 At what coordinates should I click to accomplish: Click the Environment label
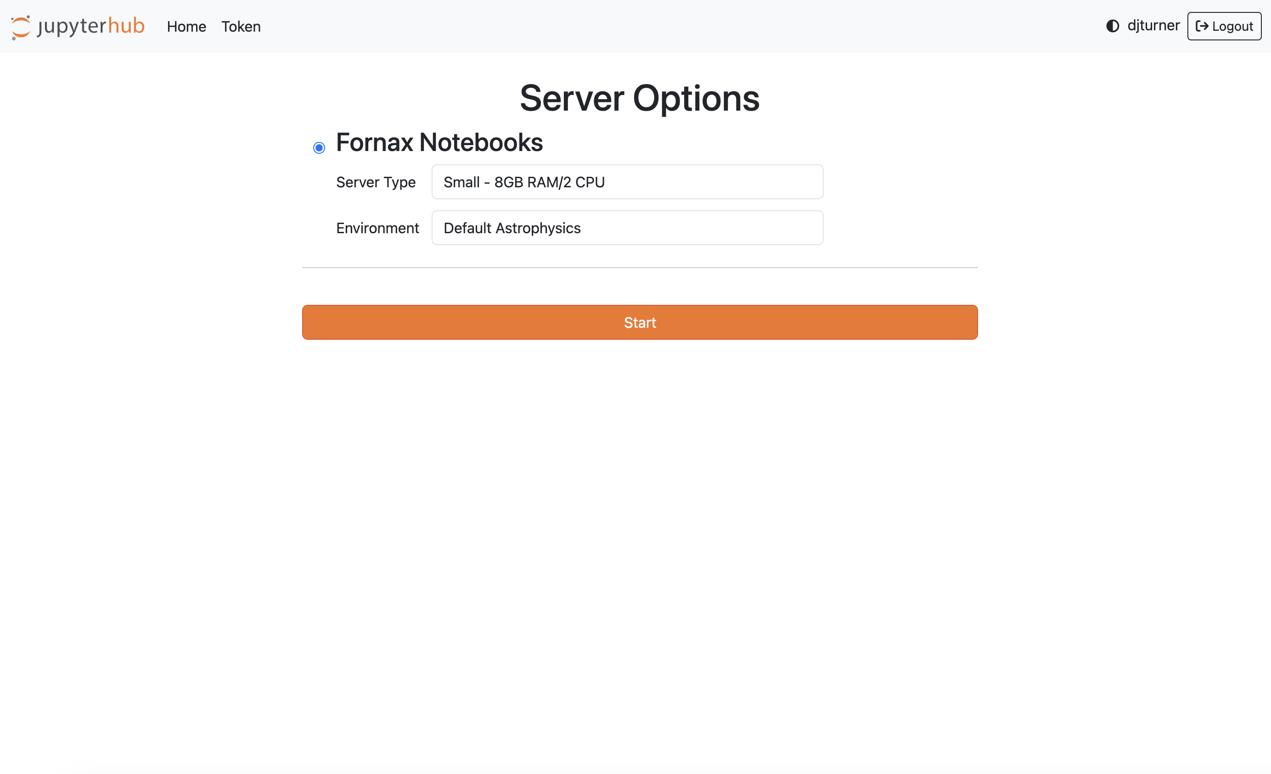click(377, 227)
